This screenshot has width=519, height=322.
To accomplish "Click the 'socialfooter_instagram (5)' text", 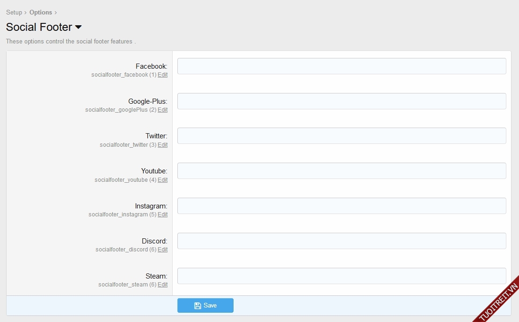I will [123, 215].
